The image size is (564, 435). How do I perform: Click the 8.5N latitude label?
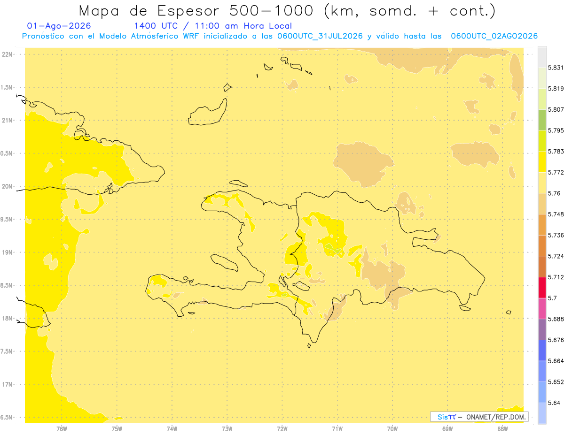7,285
